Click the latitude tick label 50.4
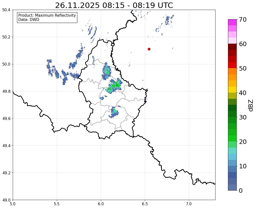The image size is (256, 208). (x=6, y=10)
